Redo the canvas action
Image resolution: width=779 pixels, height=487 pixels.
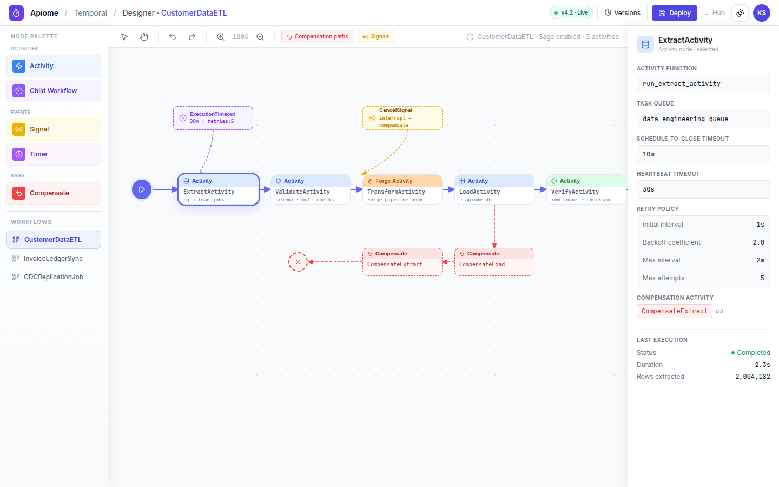[192, 37]
